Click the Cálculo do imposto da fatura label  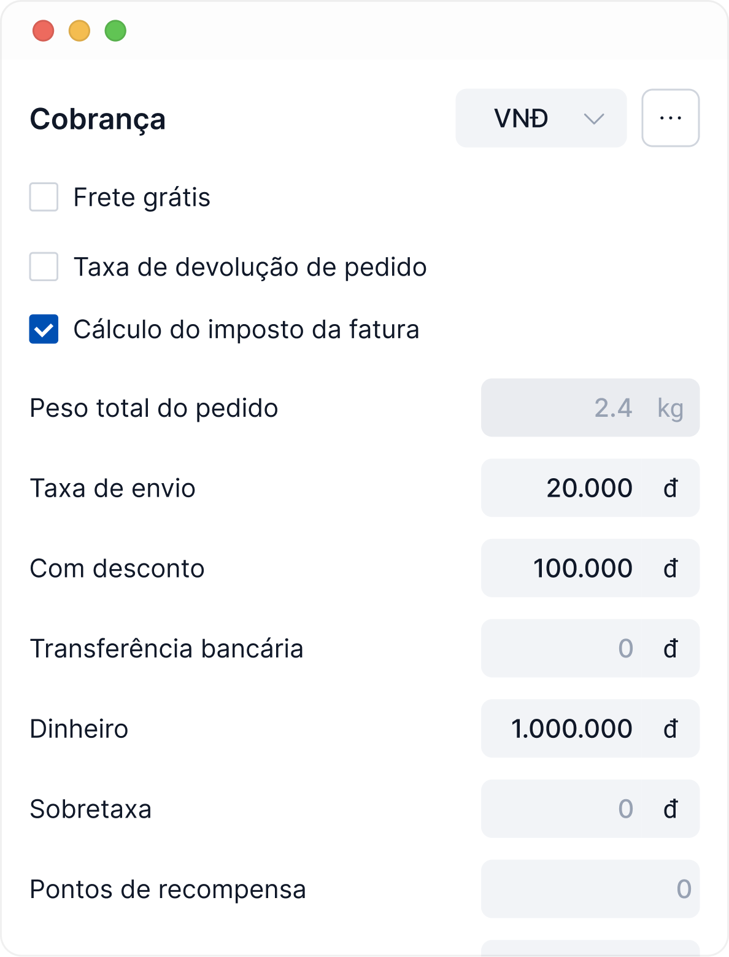246,330
